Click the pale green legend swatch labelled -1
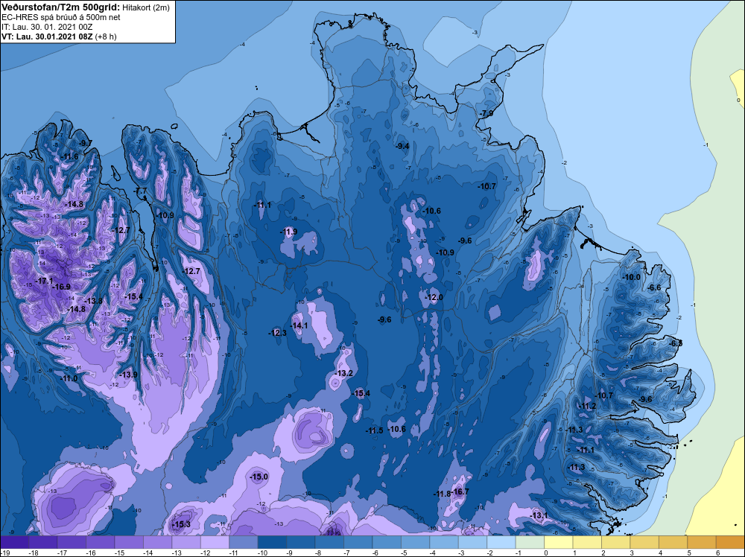 point(530,542)
